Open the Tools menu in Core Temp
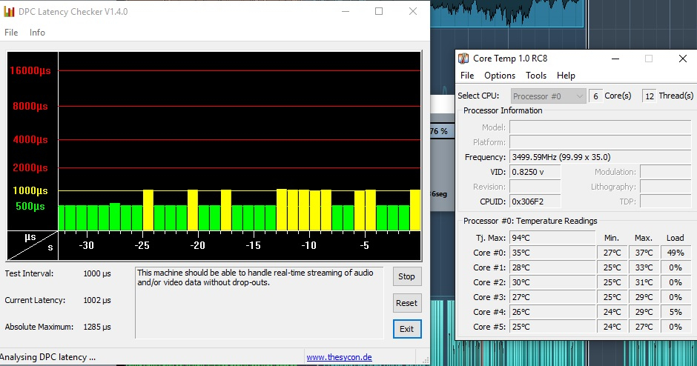Image resolution: width=697 pixels, height=366 pixels. click(x=535, y=76)
